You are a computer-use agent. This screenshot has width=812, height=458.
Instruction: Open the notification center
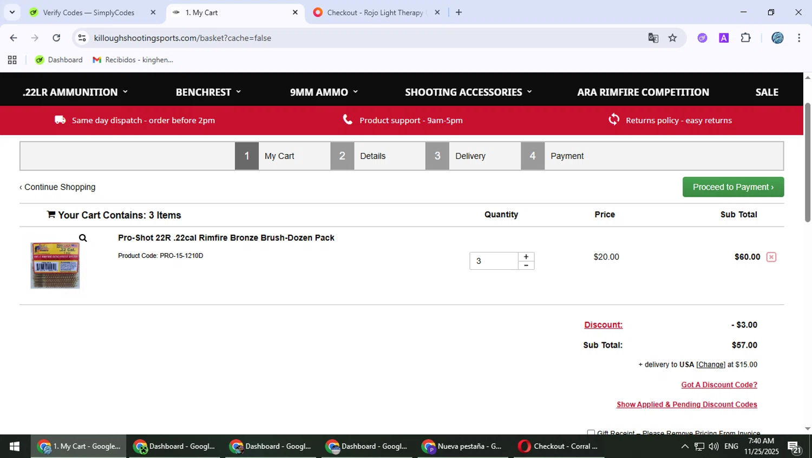(x=794, y=447)
